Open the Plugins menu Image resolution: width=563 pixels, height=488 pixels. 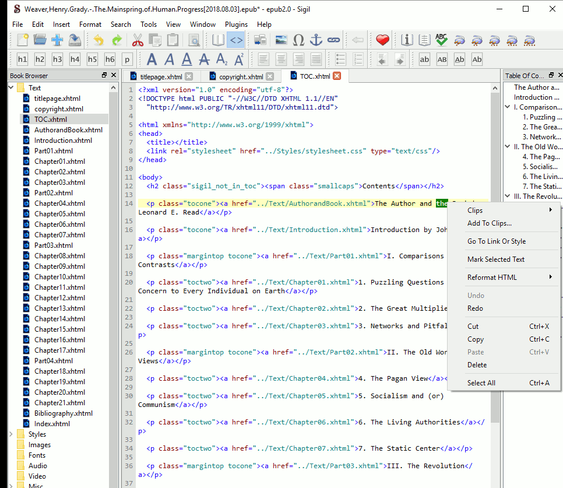[236, 24]
